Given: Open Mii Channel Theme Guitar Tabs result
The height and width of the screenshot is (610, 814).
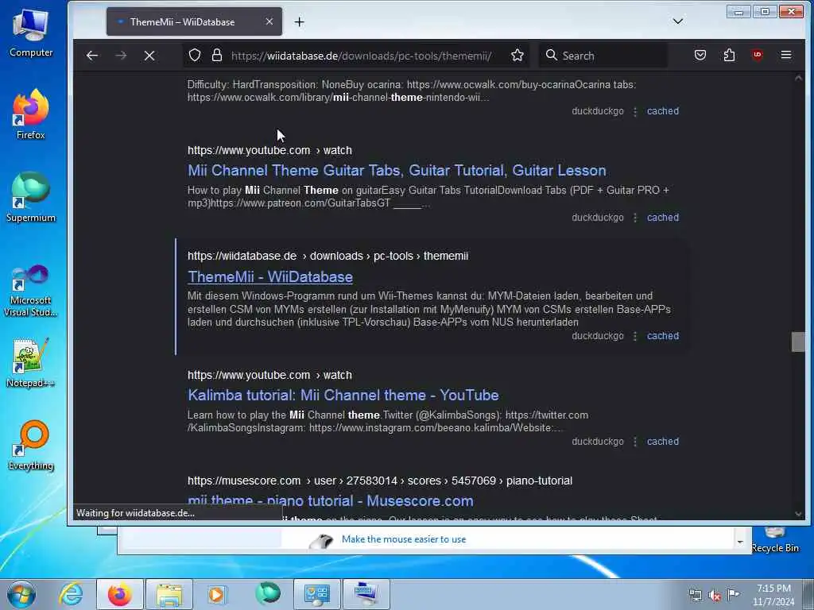Looking at the screenshot, I should point(397,170).
